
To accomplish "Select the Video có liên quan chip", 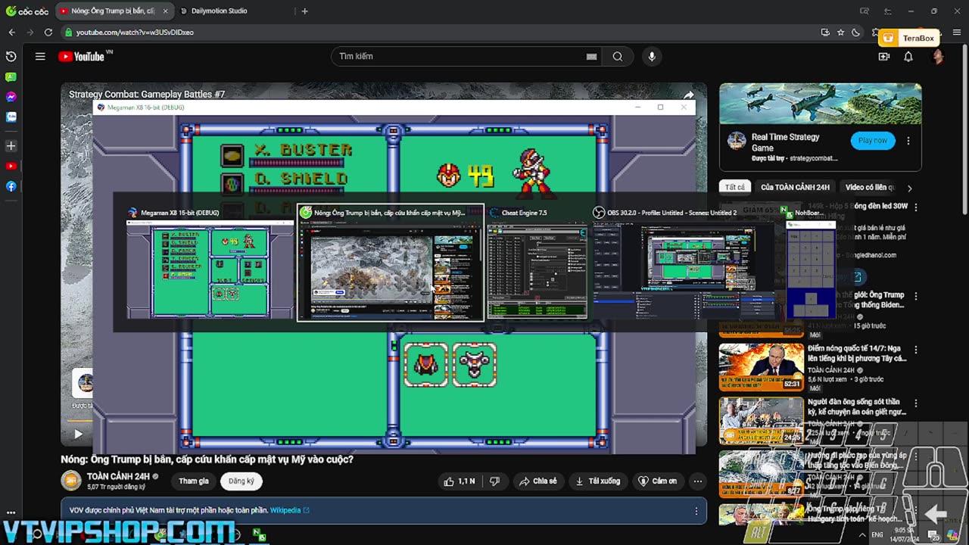I will (x=870, y=187).
